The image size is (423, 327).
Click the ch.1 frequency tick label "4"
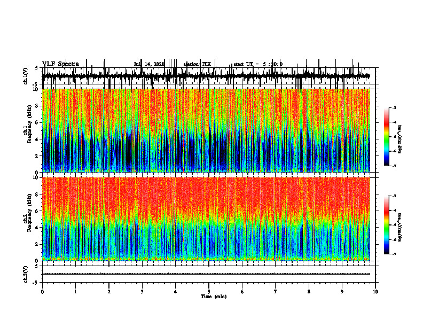point(37,139)
